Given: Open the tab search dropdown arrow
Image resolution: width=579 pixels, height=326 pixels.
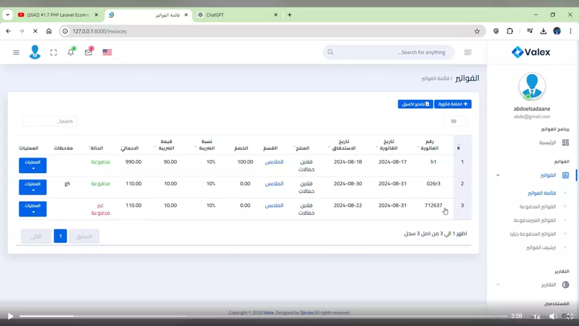Looking at the screenshot, I should coord(8,15).
